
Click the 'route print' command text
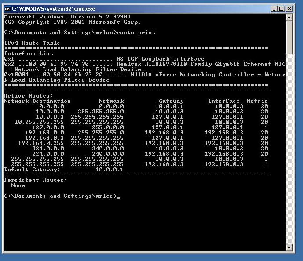pyautogui.click(x=136, y=33)
